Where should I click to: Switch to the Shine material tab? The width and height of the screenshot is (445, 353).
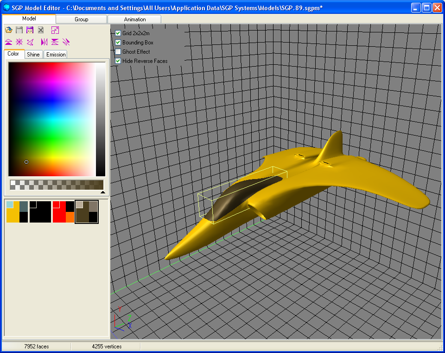(33, 55)
